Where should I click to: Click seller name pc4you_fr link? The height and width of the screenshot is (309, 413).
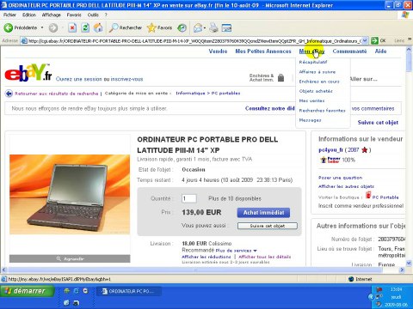click(330, 150)
